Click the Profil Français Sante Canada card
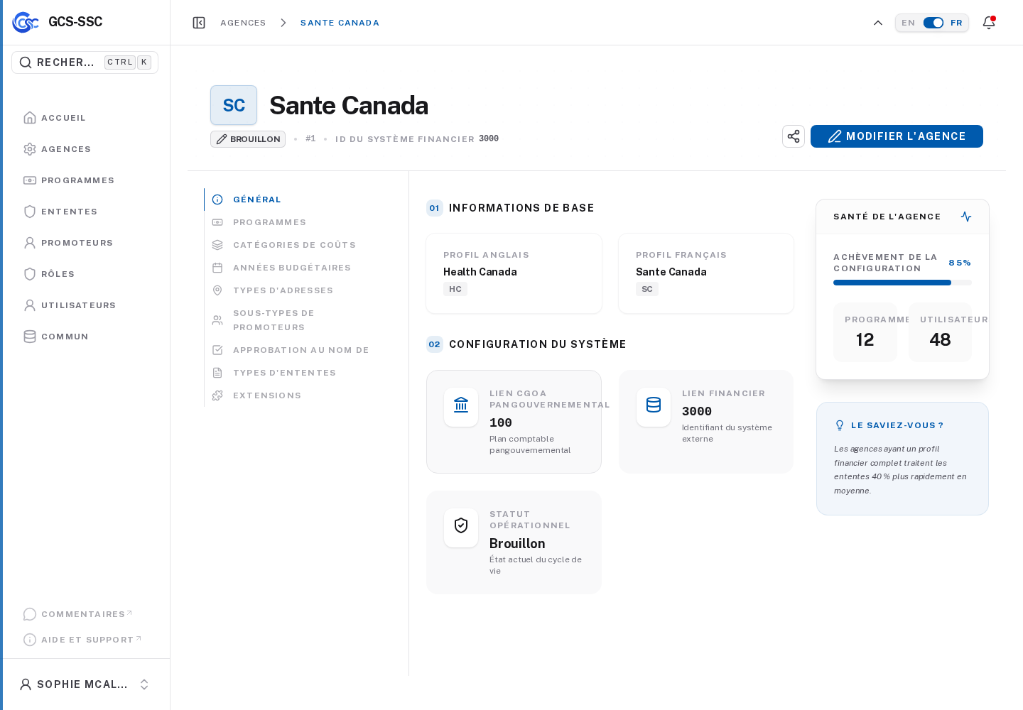 point(706,273)
